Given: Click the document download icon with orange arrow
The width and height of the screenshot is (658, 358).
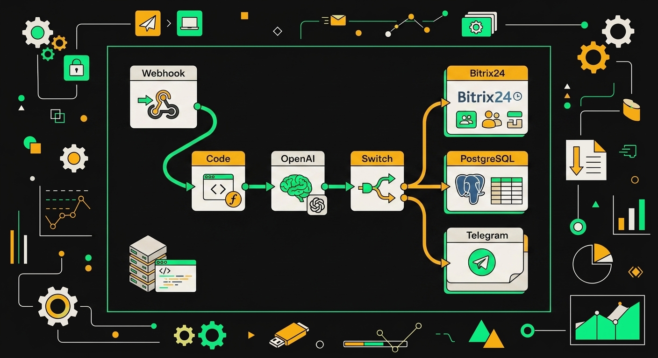Looking at the screenshot, I should [586, 159].
